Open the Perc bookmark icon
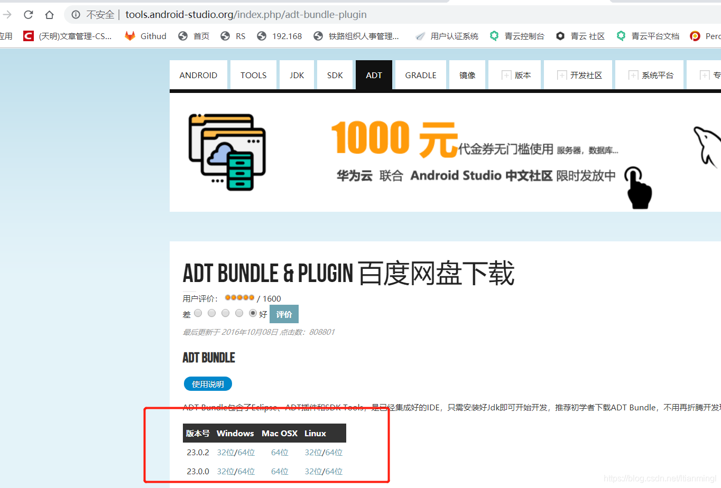 pyautogui.click(x=695, y=36)
